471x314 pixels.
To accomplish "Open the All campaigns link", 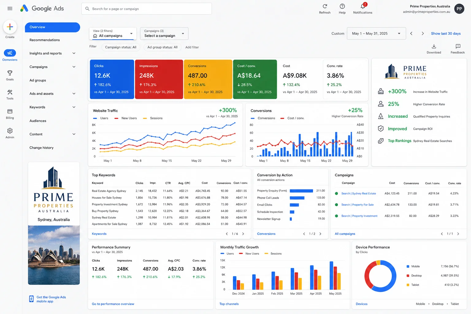I will (345, 234).
